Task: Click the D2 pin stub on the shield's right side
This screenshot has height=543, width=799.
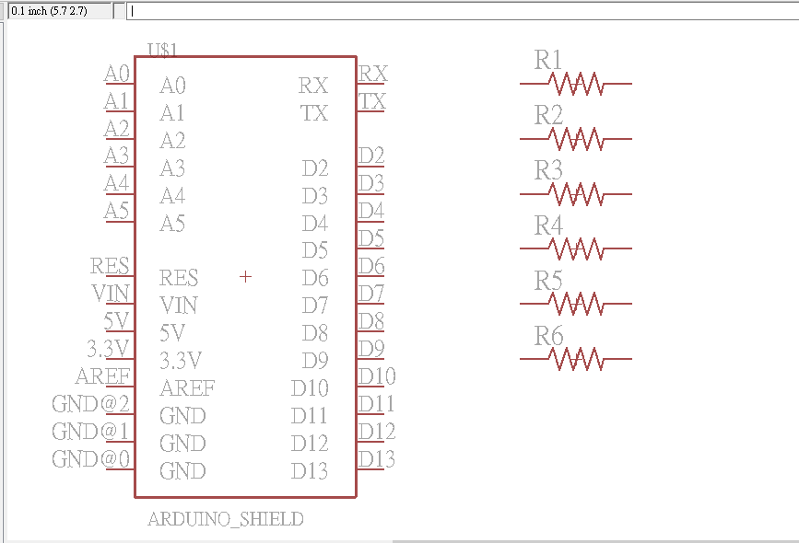Action: [370, 167]
